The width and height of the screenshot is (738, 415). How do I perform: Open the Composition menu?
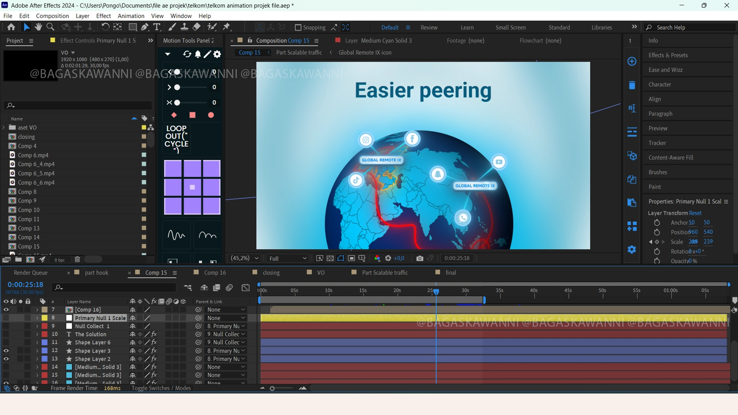pos(52,16)
